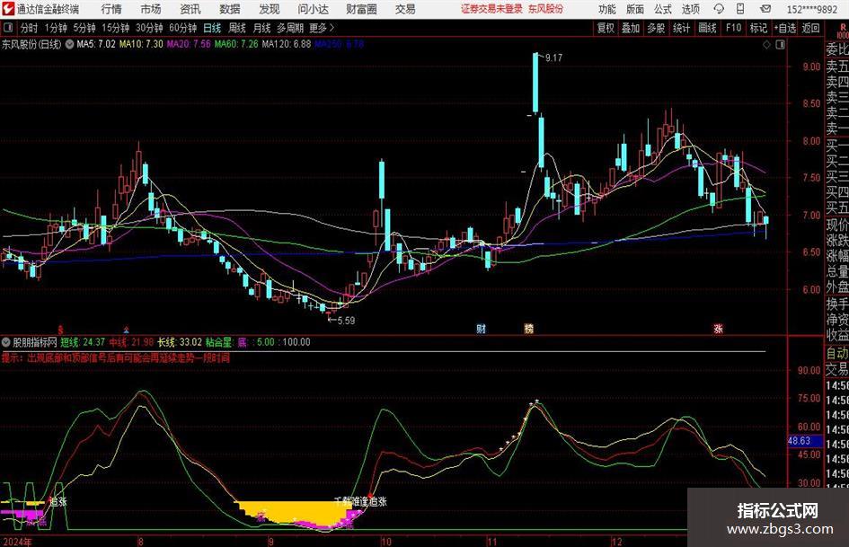This screenshot has height=547, width=849.
Task: Open the 选项 menu
Action: click(x=690, y=9)
